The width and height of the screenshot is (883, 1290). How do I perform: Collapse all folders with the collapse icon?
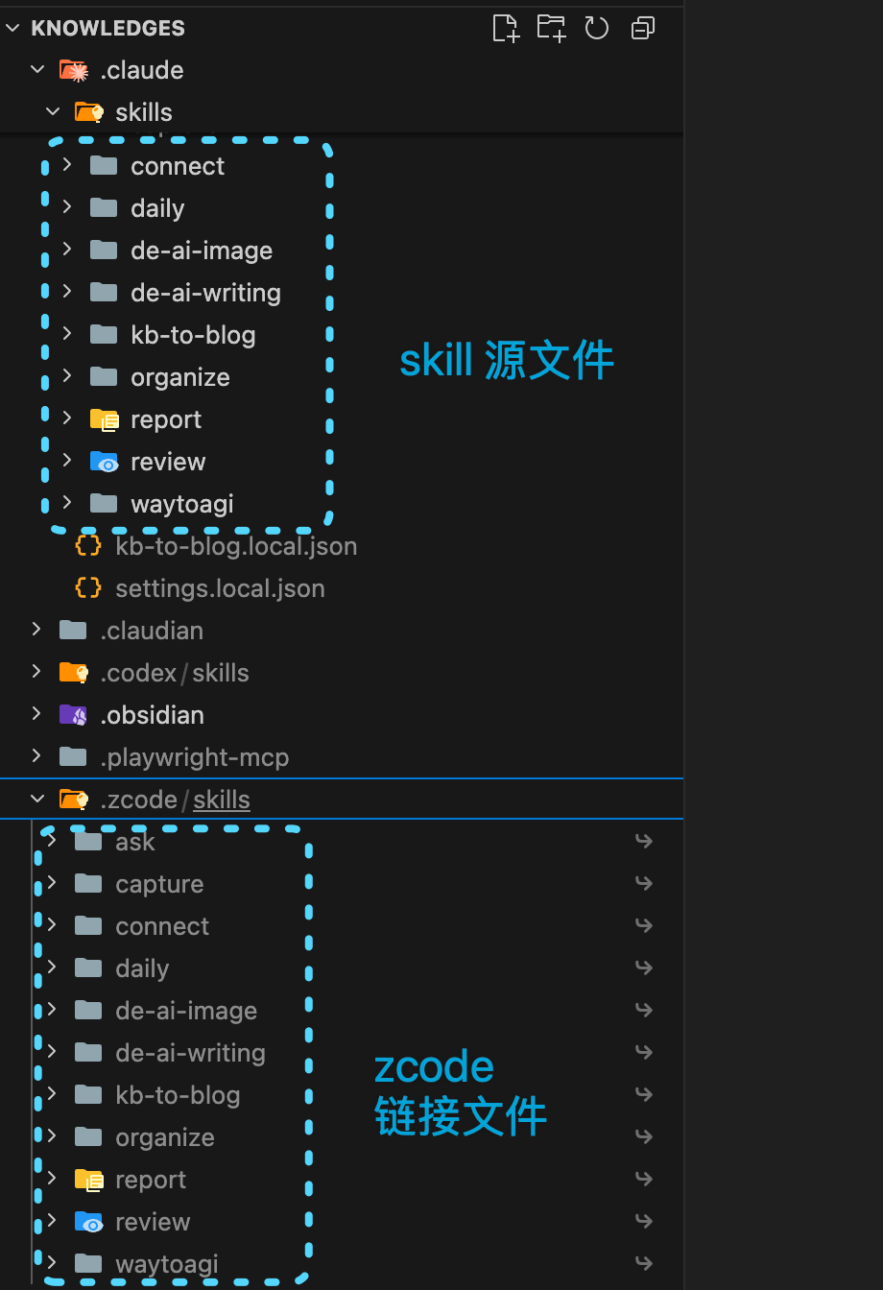coord(643,28)
